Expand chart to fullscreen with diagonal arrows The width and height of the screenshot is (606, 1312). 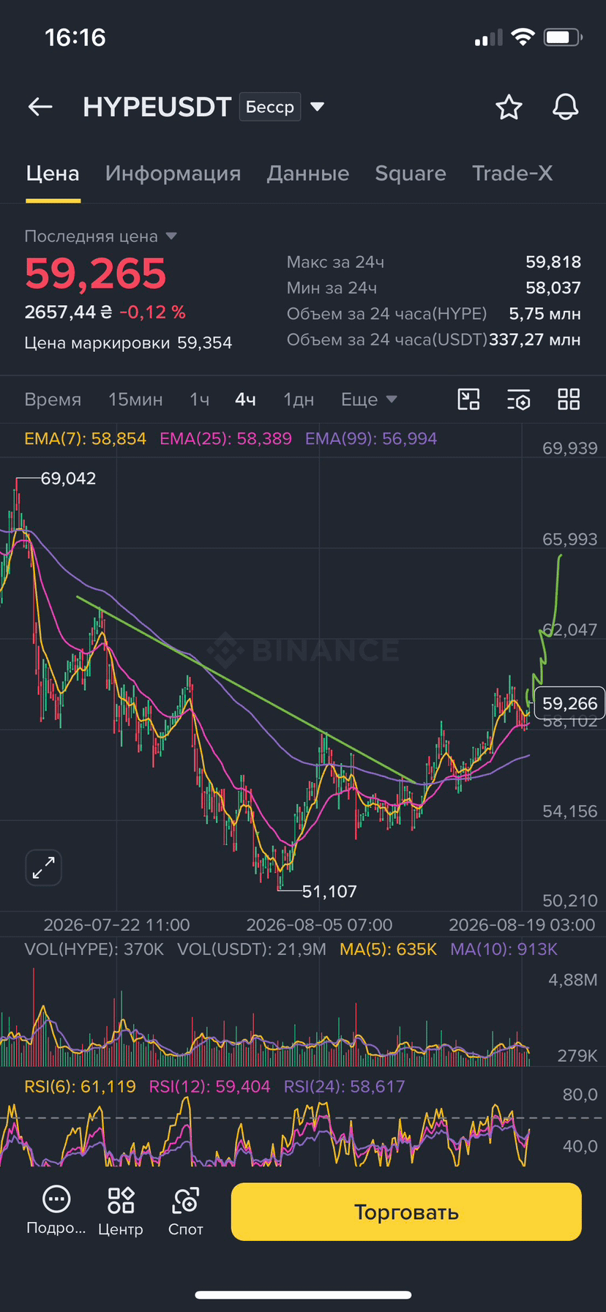[x=44, y=868]
